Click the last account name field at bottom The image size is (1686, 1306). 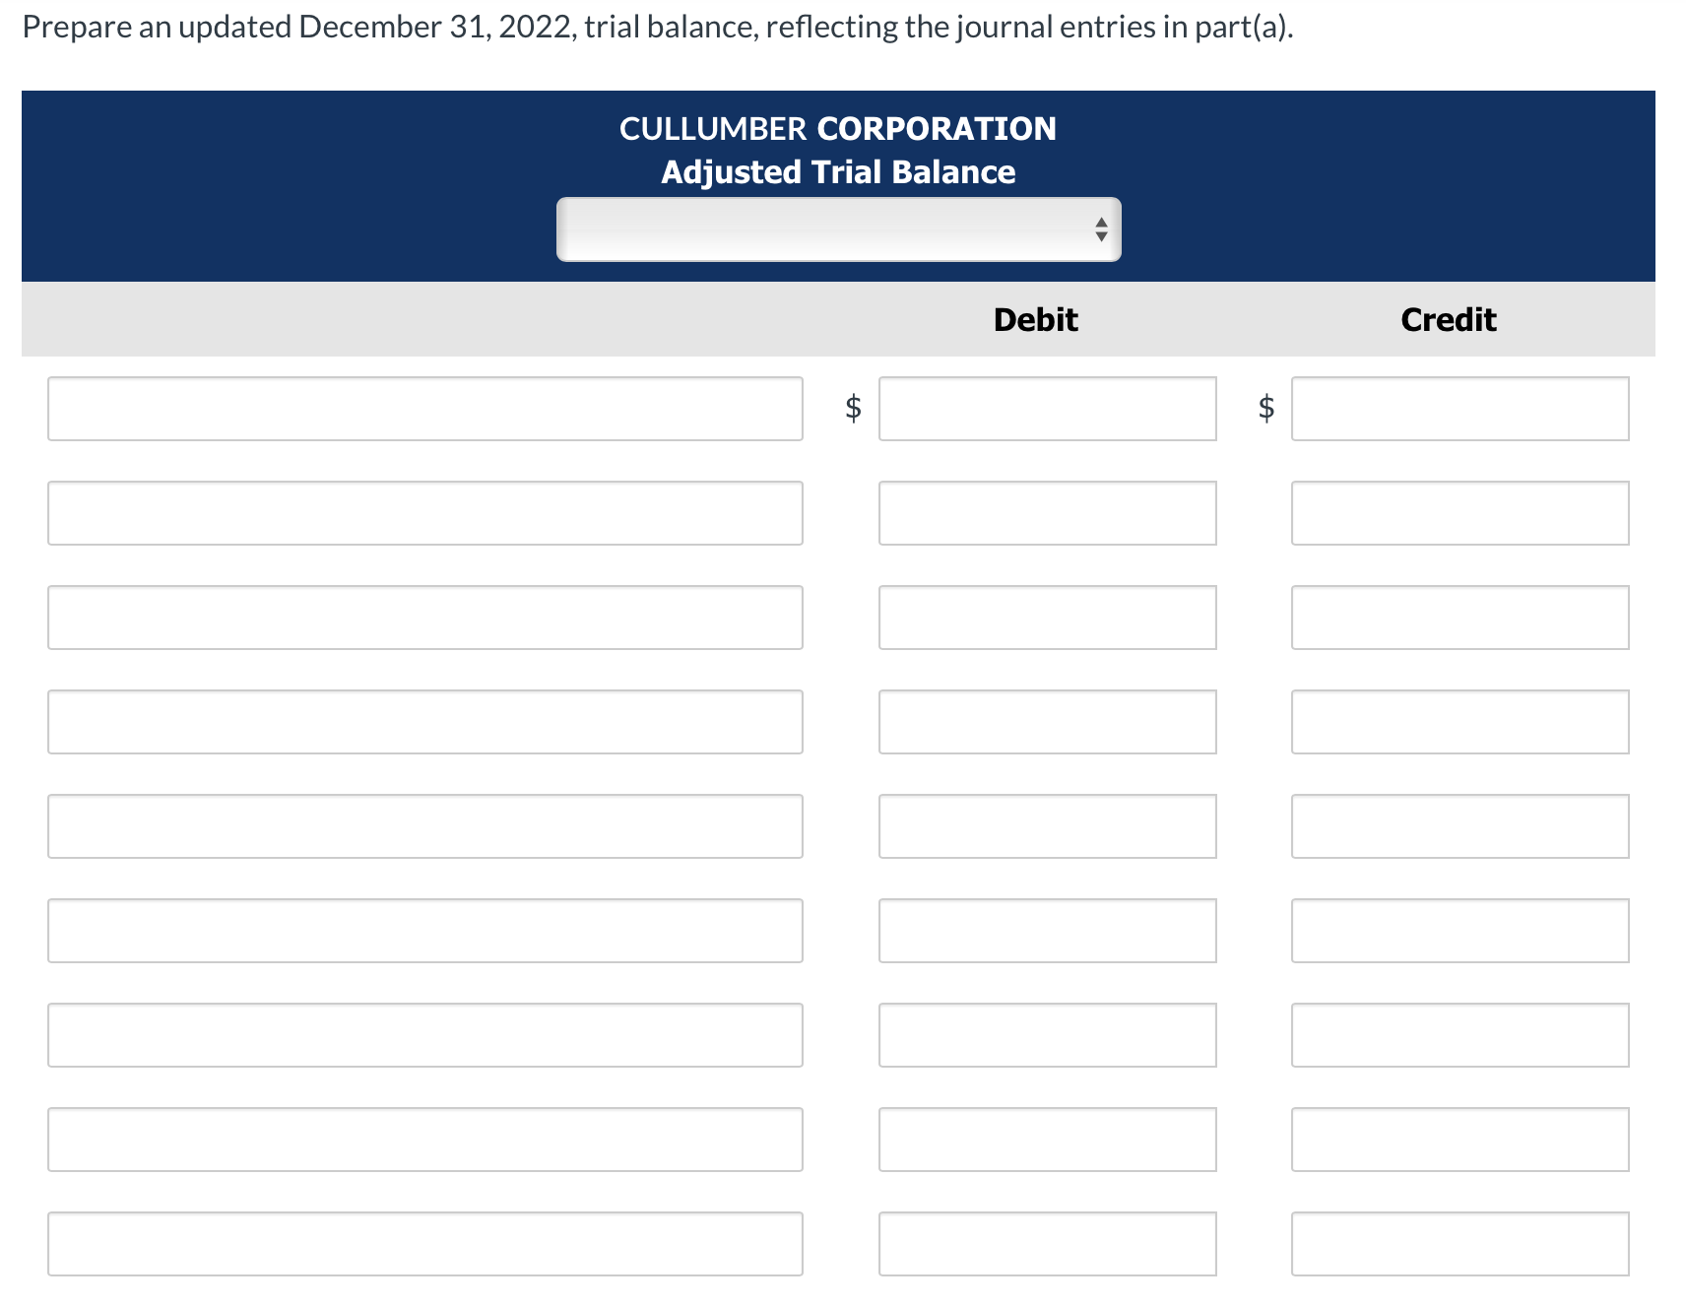point(425,1244)
